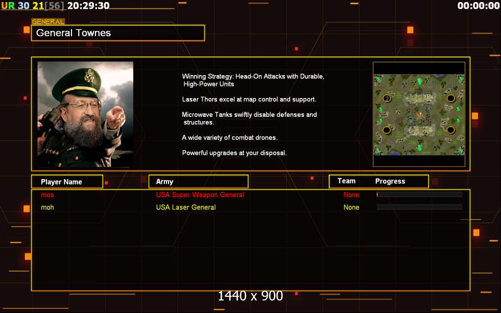Screen dimensions: 501x313
Task: Select start position marker numbered 2
Action: pos(387,99)
